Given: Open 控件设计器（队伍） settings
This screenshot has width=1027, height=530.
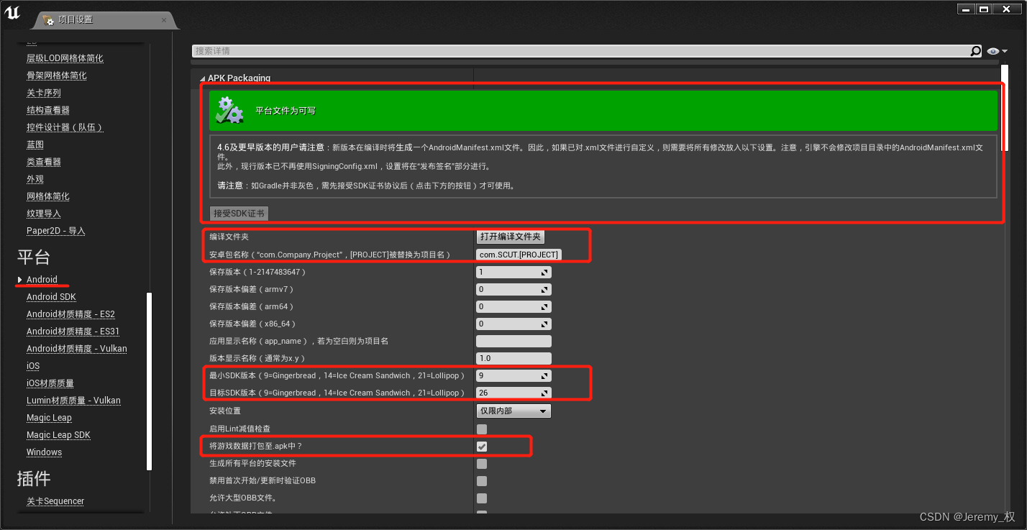Looking at the screenshot, I should [65, 127].
